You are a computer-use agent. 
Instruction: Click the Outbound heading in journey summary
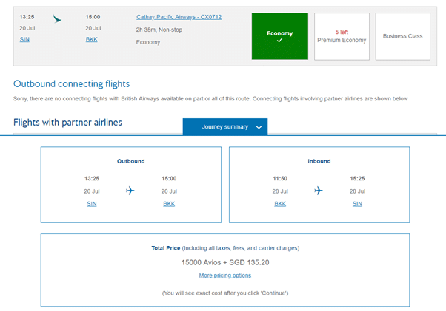coord(130,161)
